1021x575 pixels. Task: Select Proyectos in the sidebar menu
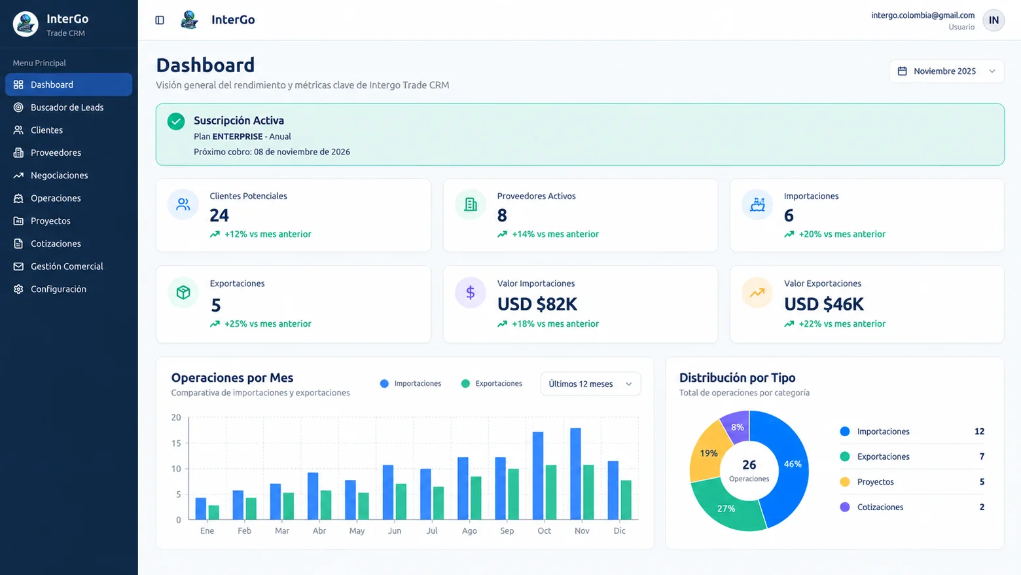pos(69,221)
